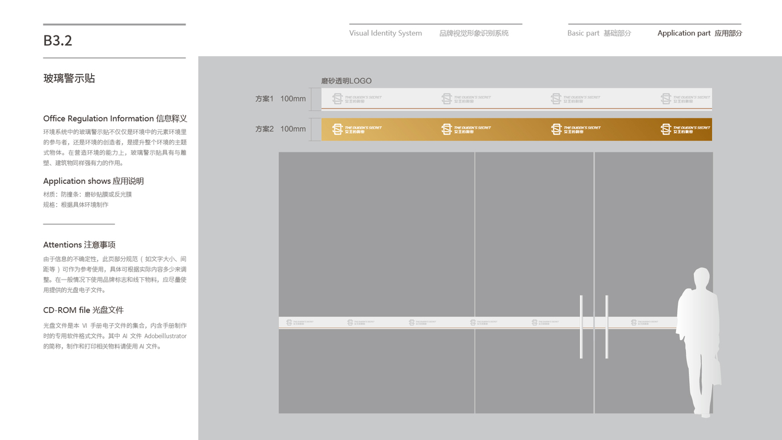Click the second white logo on the gold strip

(467, 129)
